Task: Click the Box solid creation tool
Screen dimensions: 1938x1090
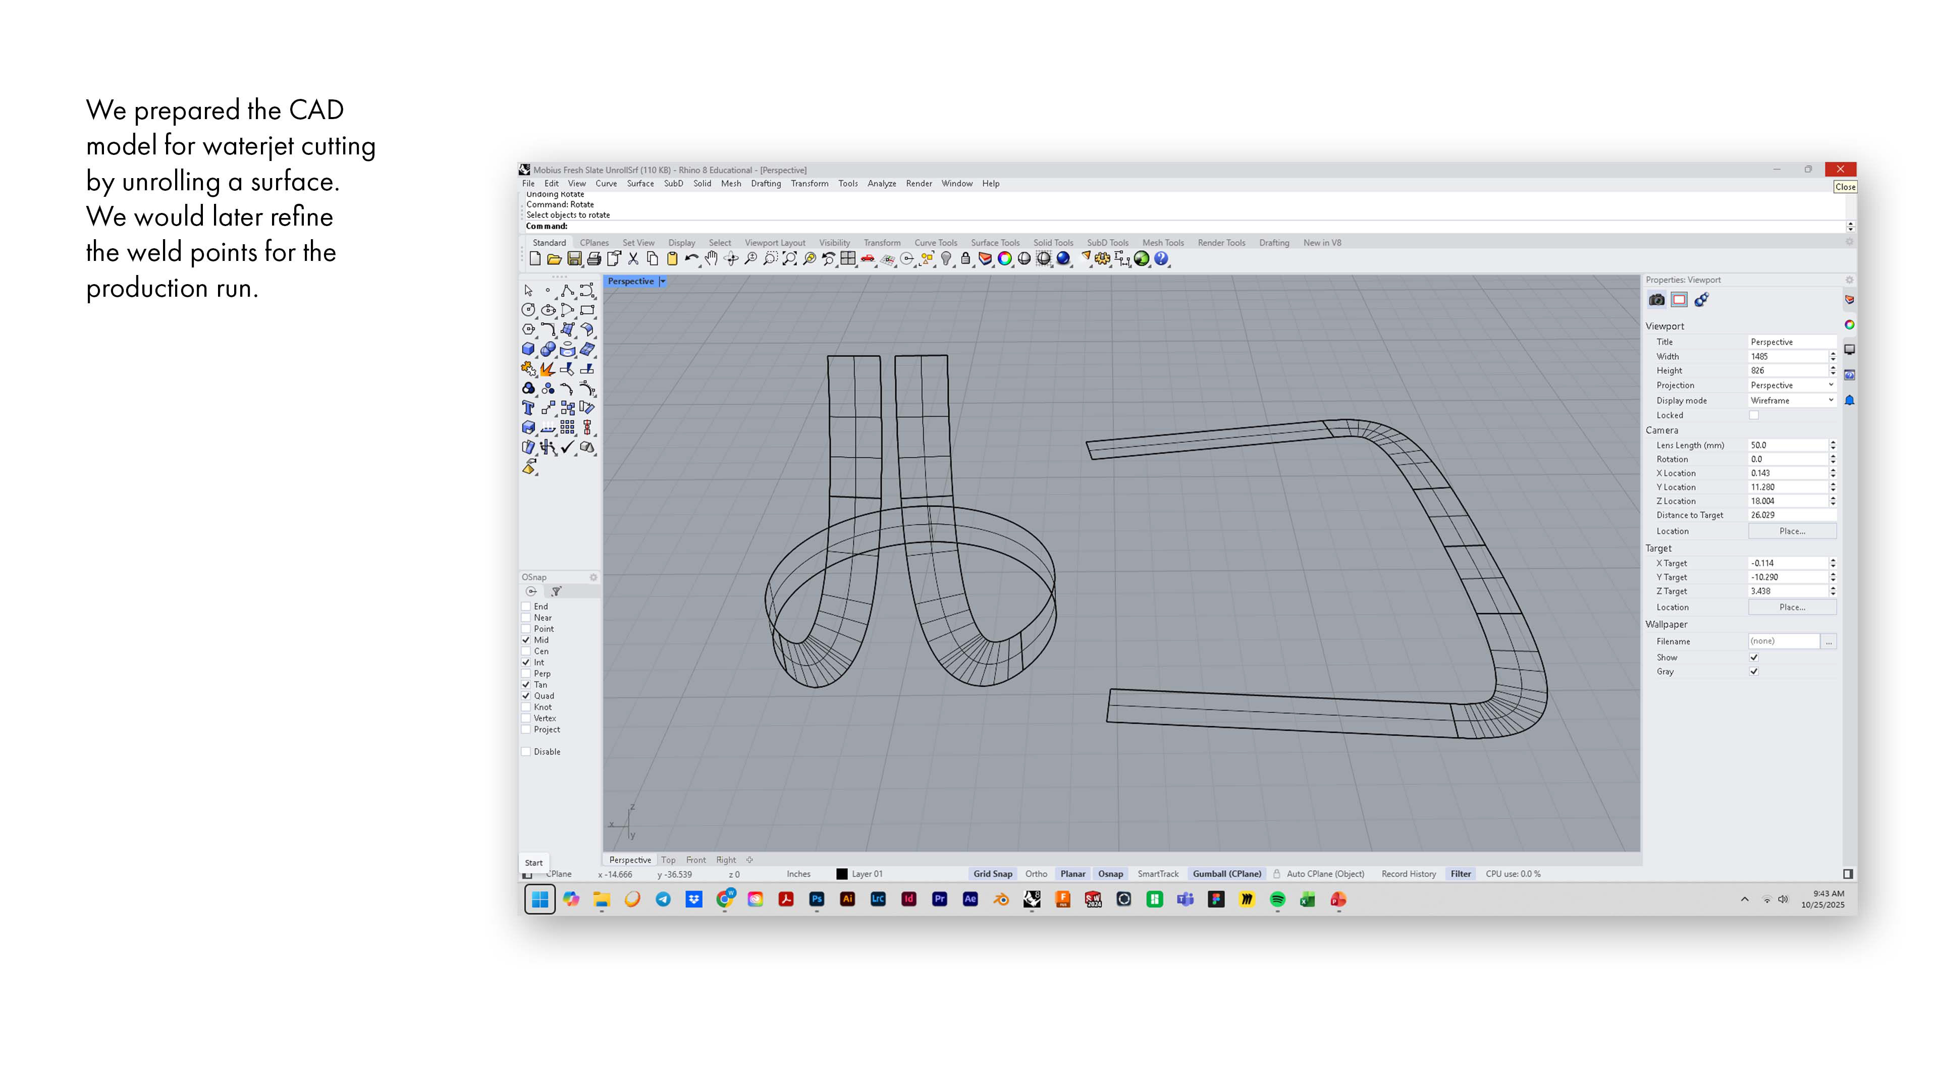Action: click(528, 349)
